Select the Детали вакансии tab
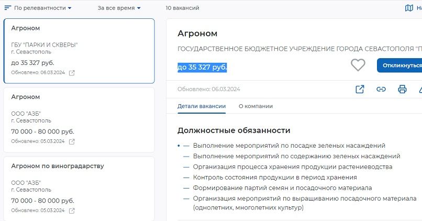 click(x=202, y=106)
